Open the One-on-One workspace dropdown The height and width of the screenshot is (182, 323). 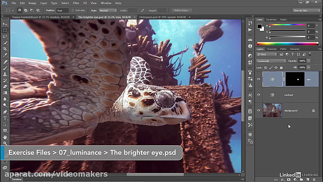(307, 10)
